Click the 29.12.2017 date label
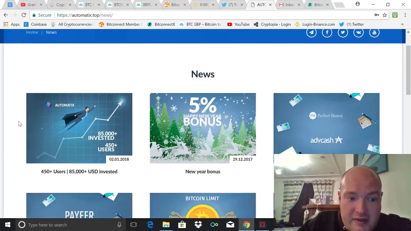411x231 pixels. tap(242, 159)
